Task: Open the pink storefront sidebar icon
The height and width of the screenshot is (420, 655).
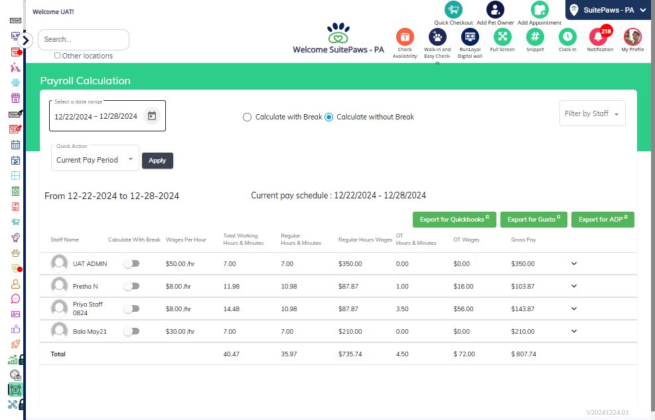Action: click(x=15, y=98)
